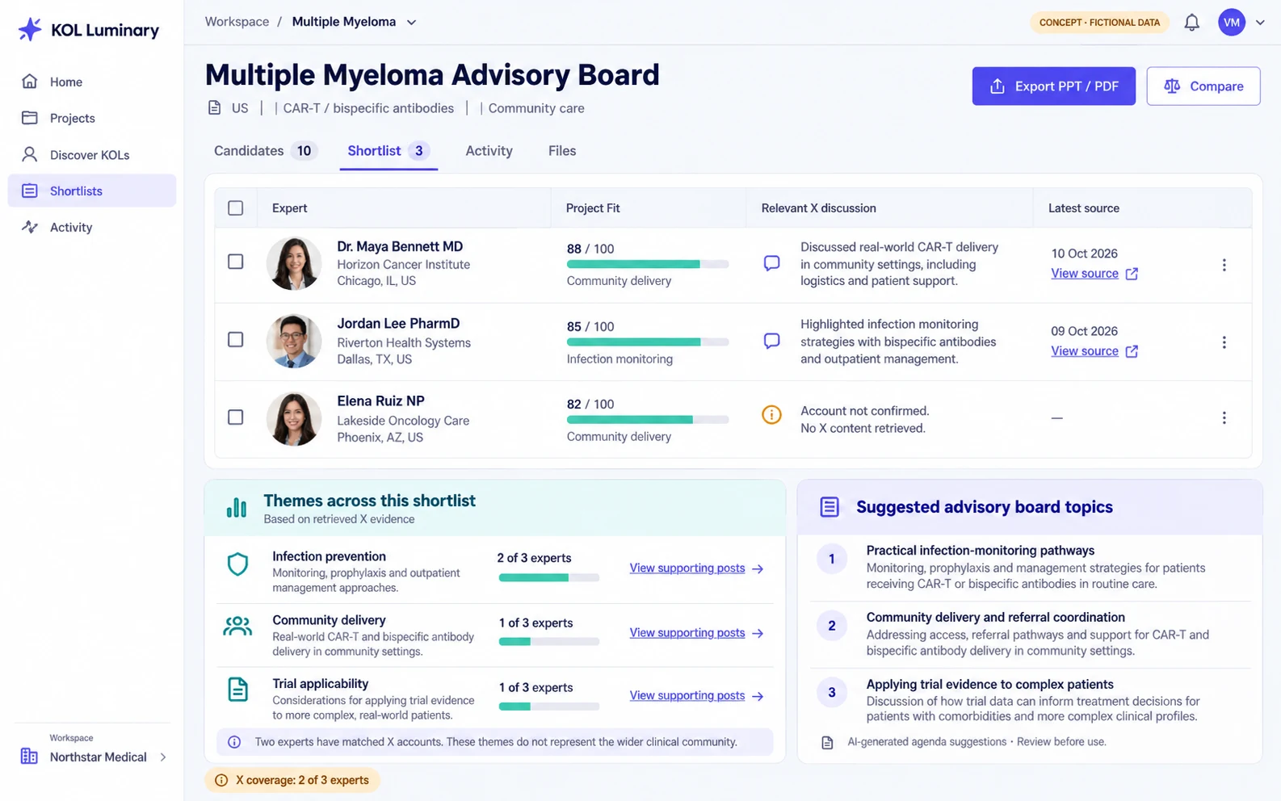View supporting posts for Infection prevention
Viewport: 1281px width, 801px height.
pyautogui.click(x=696, y=568)
